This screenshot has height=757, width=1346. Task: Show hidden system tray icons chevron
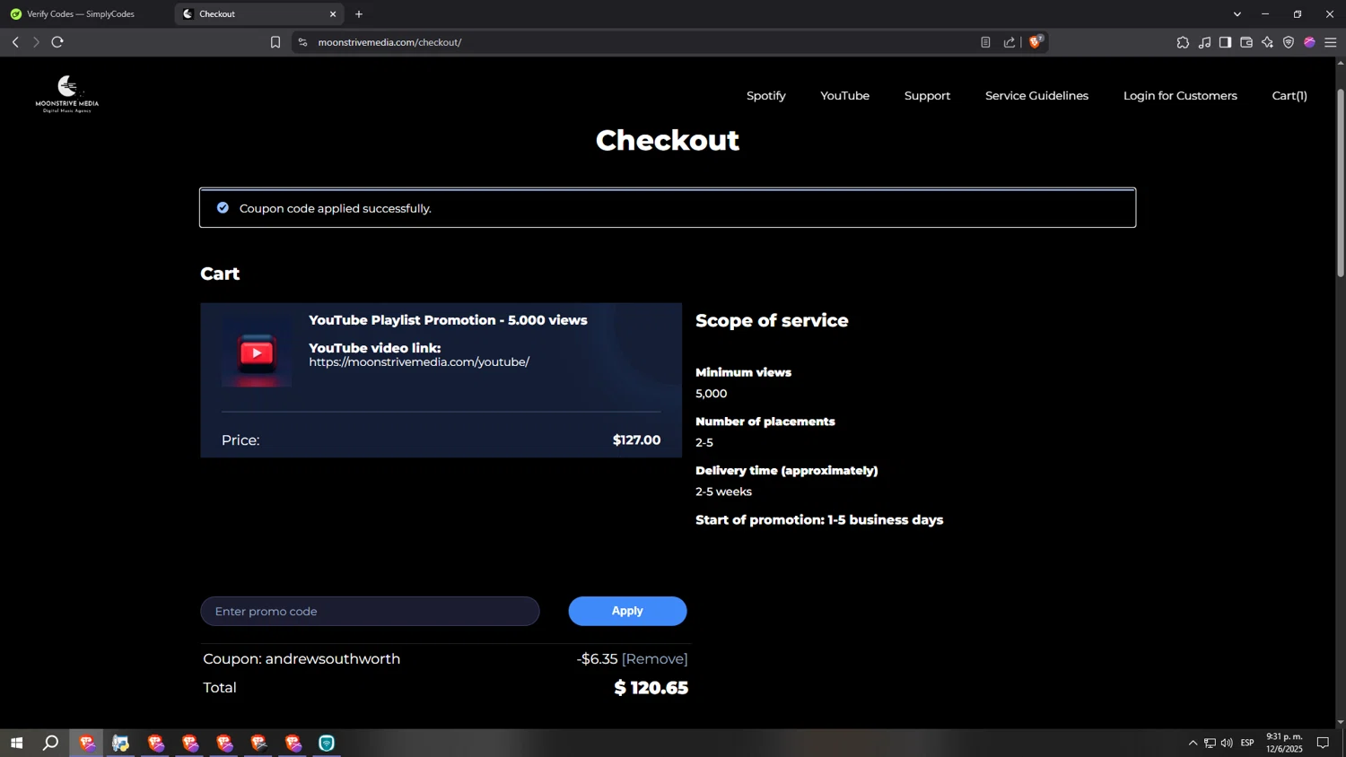[x=1193, y=743]
